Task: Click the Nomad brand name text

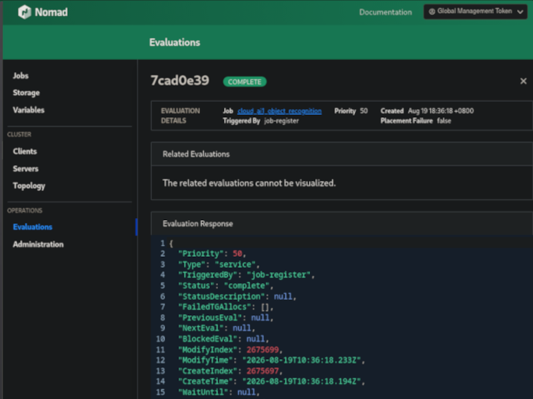Action: [x=51, y=12]
